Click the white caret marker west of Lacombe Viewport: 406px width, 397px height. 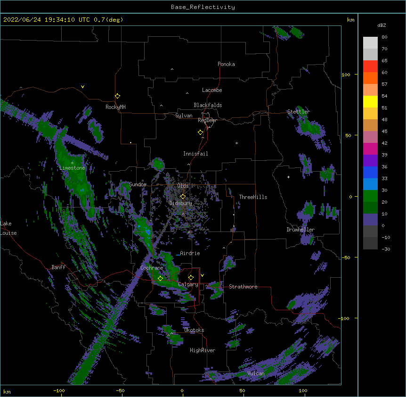pos(187,93)
